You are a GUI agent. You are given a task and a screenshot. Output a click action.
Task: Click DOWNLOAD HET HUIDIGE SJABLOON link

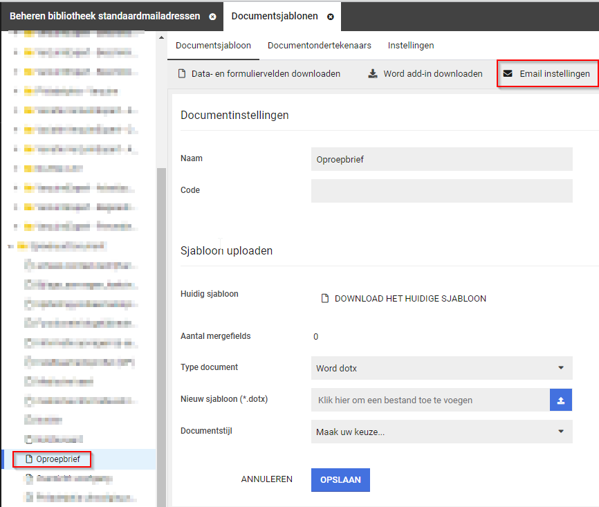pyautogui.click(x=410, y=299)
